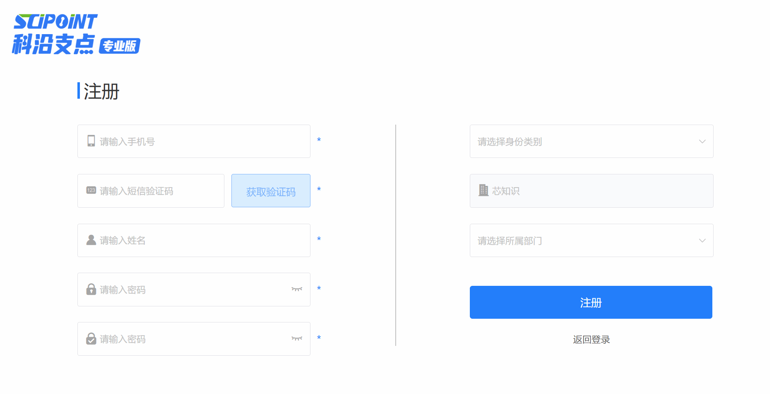This screenshot has width=770, height=394.
Task: Submit the form with blue 注册 button
Action: (x=591, y=302)
